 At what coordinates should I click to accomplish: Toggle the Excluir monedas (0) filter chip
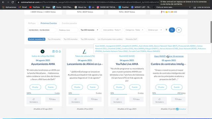pyautogui.click(x=37, y=39)
